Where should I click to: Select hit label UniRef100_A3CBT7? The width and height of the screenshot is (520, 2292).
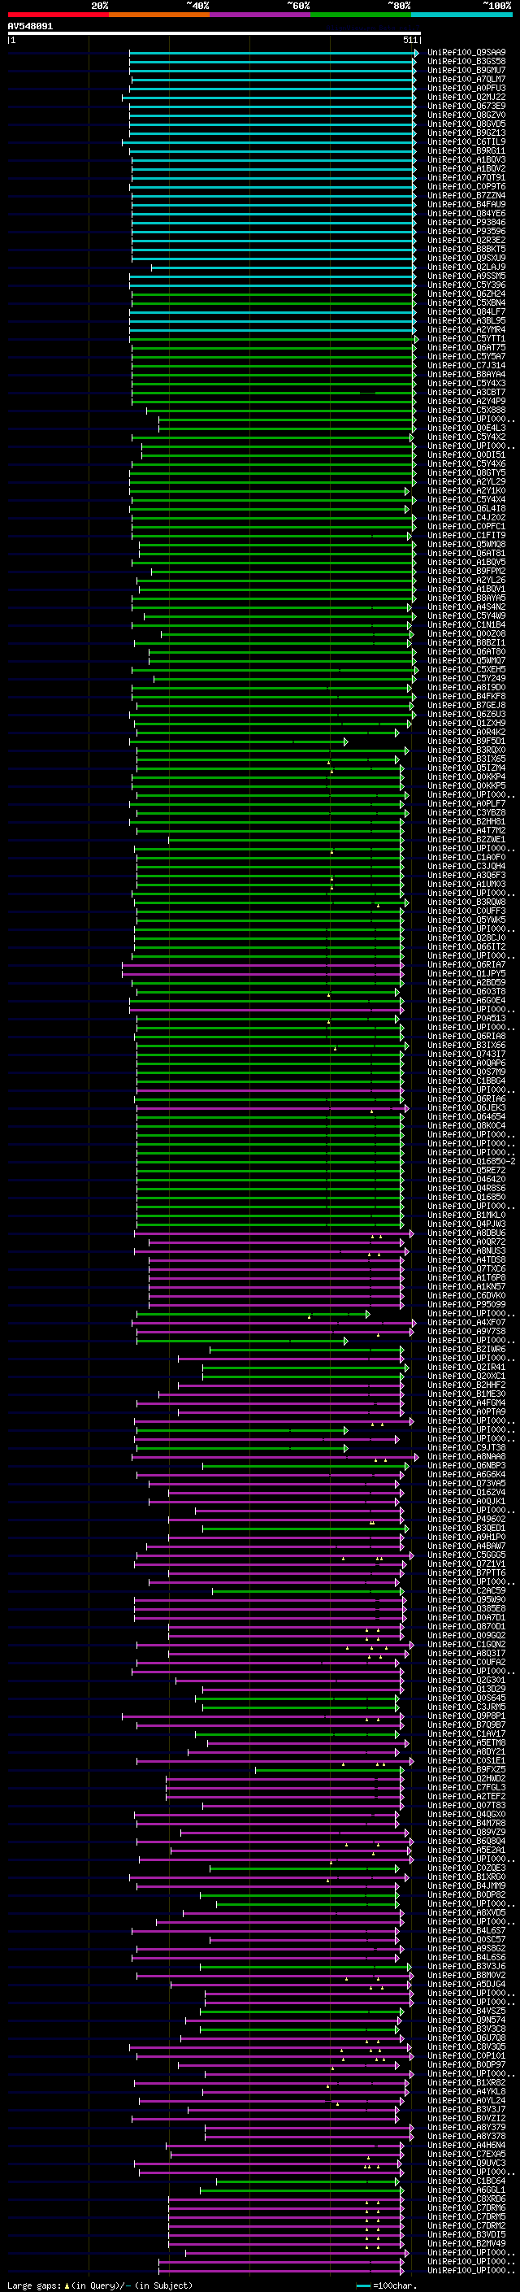pyautogui.click(x=466, y=392)
